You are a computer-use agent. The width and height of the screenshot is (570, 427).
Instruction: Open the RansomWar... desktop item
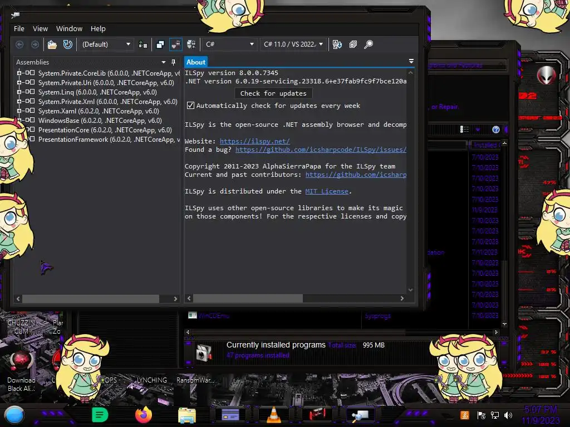(195, 380)
